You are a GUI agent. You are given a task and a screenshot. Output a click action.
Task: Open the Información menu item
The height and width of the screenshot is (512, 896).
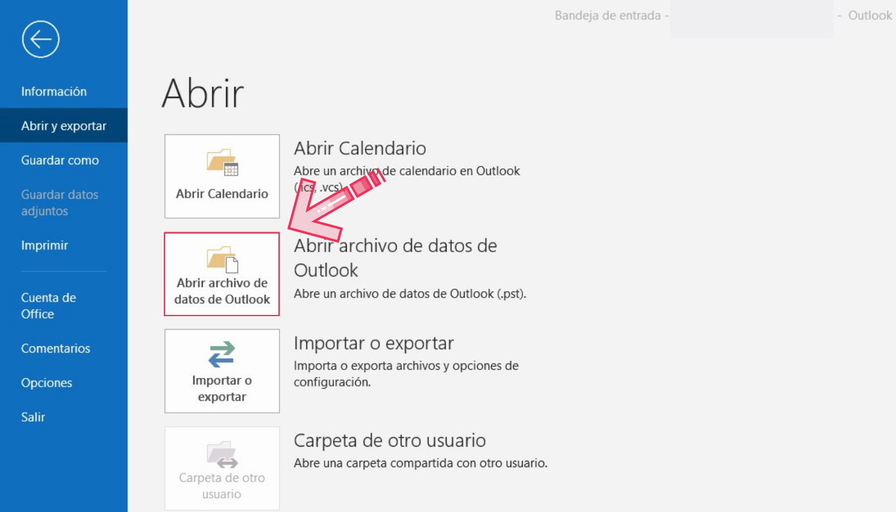pos(54,92)
